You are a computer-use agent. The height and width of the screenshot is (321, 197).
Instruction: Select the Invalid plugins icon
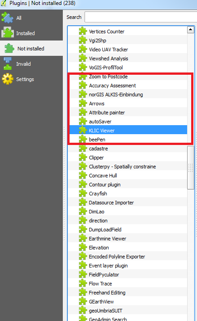coord(8,63)
